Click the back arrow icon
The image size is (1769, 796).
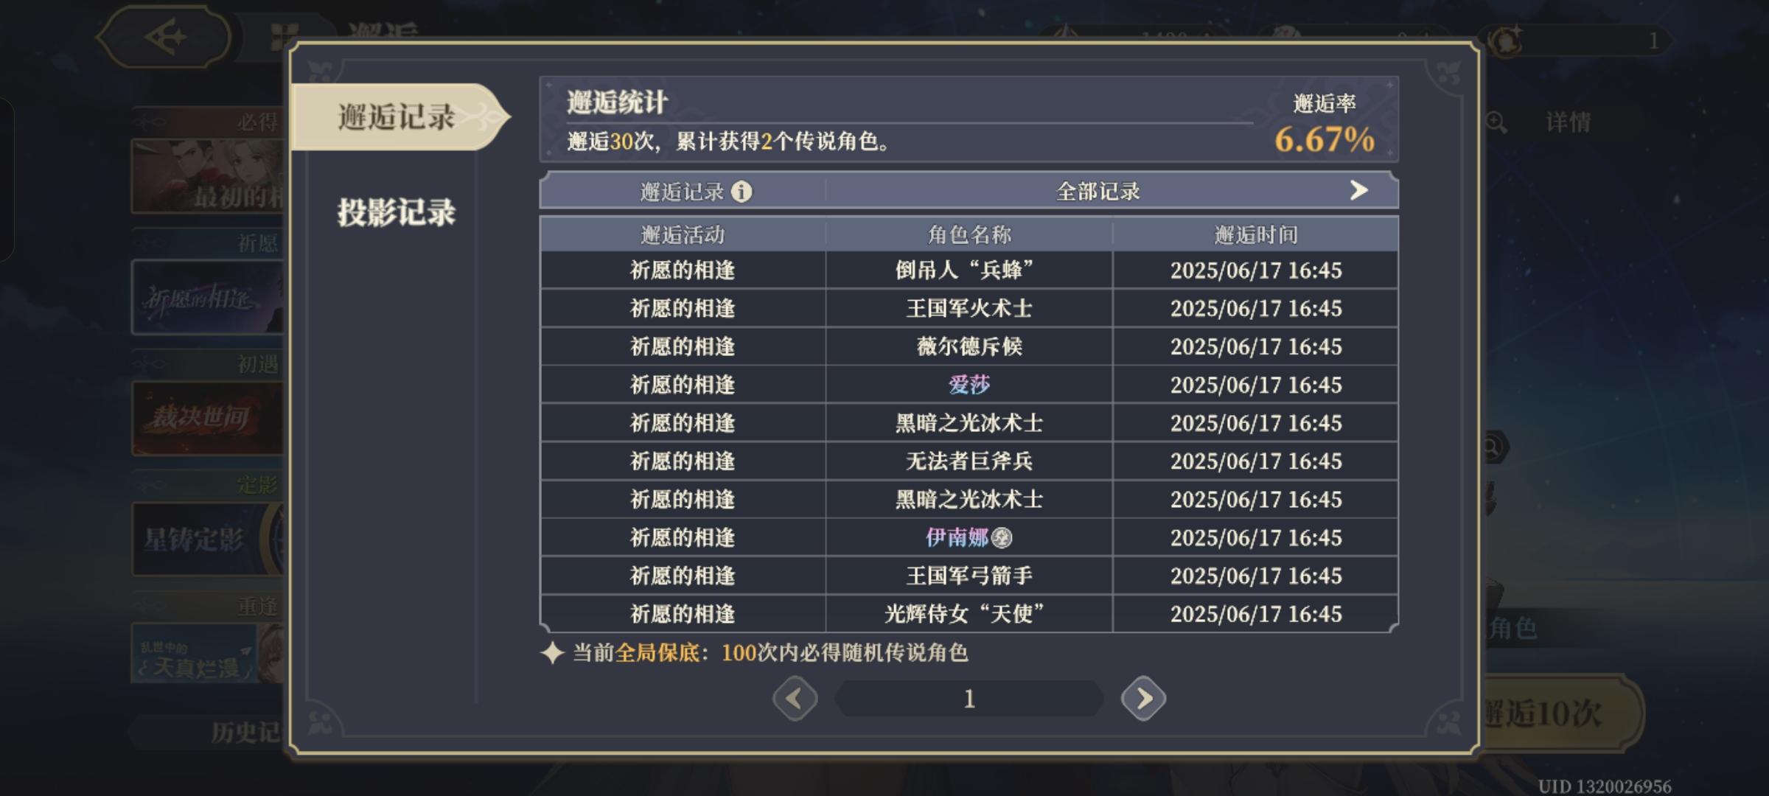coord(164,37)
